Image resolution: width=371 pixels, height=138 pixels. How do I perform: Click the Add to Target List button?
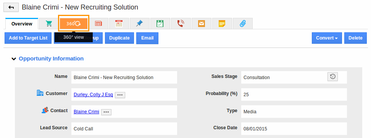click(28, 38)
